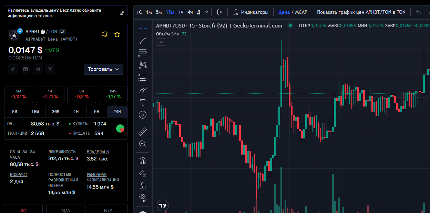The width and height of the screenshot is (430, 213).
Task: Select the trend line drawing tool
Action: pyautogui.click(x=143, y=41)
